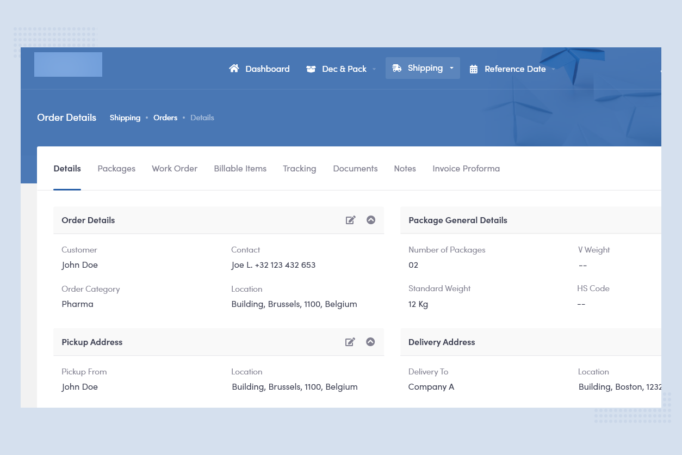Click edit icon in Order Details section
682x455 pixels.
click(351, 220)
